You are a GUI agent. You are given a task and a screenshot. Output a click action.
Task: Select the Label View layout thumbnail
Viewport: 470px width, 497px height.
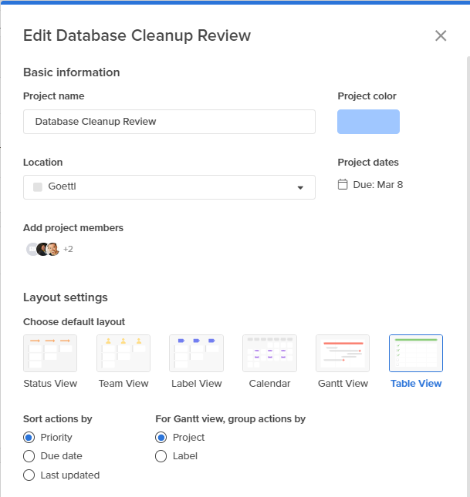click(197, 353)
